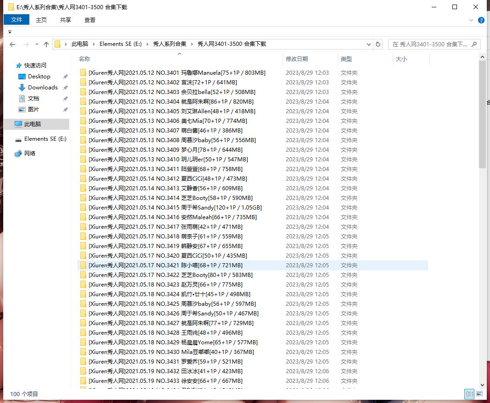
Task: Sort by the 修改日期 column header
Action: coord(297,59)
